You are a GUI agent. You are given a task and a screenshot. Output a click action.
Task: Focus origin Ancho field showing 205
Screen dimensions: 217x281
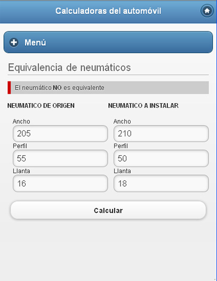(60, 134)
